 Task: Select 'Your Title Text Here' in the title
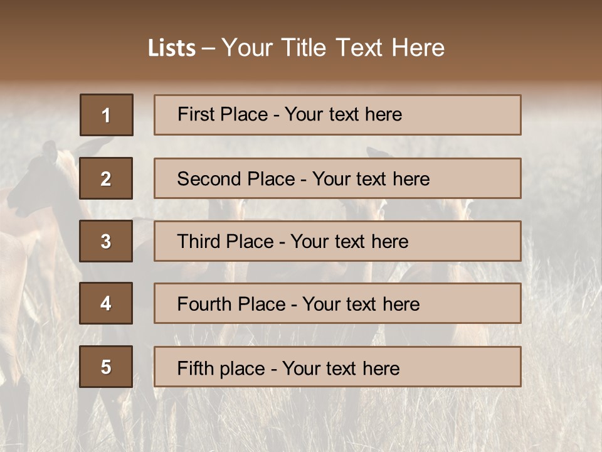(333, 48)
